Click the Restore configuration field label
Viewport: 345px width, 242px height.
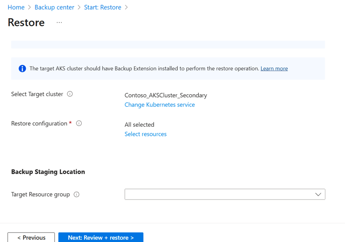pos(39,123)
